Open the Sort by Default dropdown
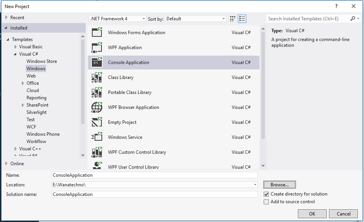 [x=223, y=18]
